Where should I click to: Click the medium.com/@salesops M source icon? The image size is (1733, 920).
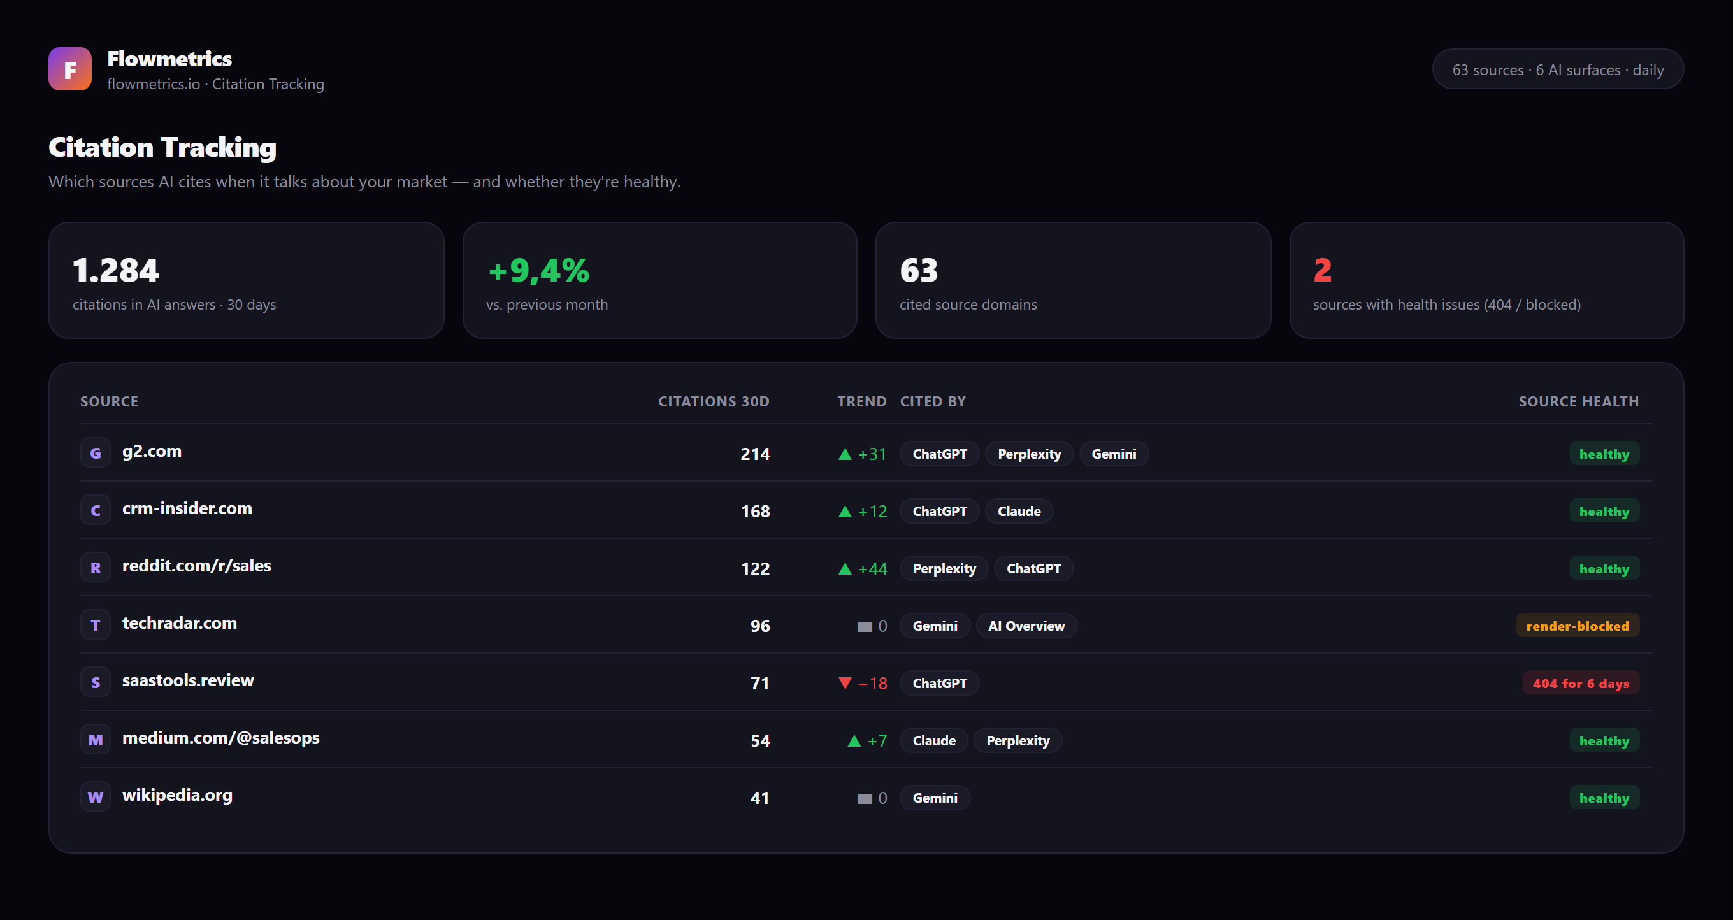(96, 740)
